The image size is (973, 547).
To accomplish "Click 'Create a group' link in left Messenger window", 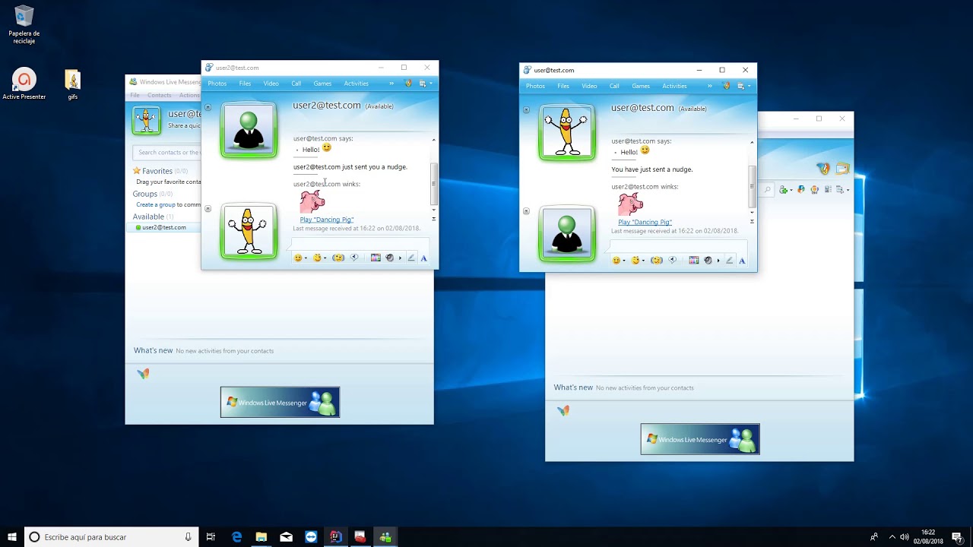I will [155, 204].
